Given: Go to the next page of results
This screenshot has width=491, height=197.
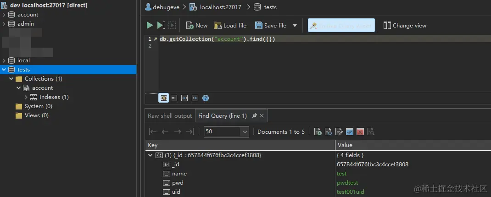Looking at the screenshot, I should [x=178, y=131].
